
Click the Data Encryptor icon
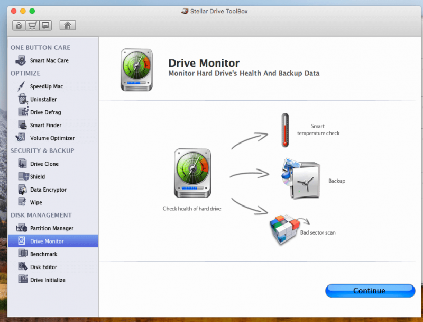[x=22, y=190]
